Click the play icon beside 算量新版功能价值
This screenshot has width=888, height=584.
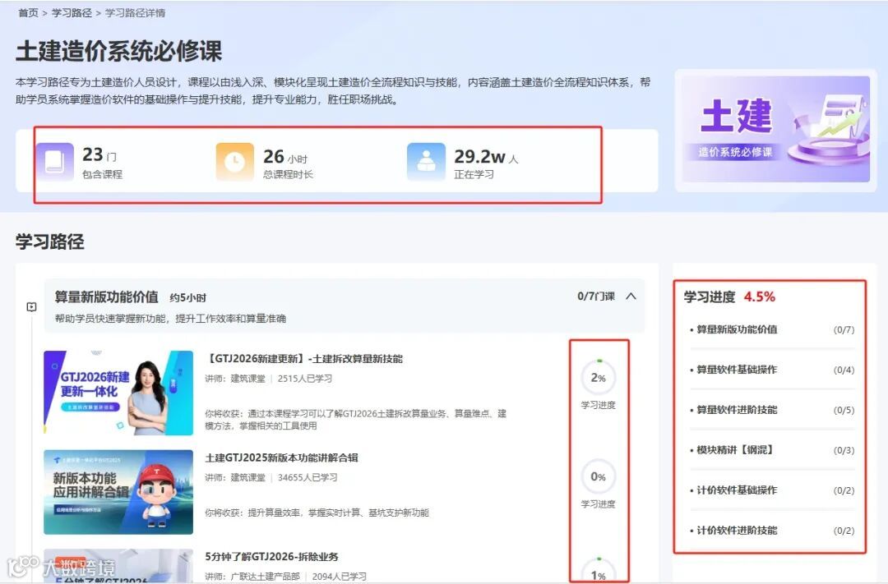coord(32,306)
